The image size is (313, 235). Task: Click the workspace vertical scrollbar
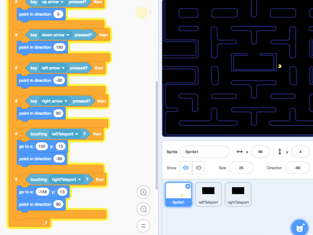pos(157,135)
